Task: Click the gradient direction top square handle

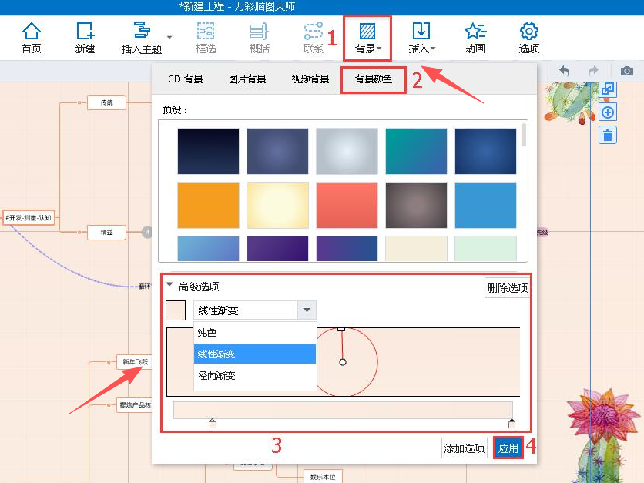Action: (x=341, y=329)
